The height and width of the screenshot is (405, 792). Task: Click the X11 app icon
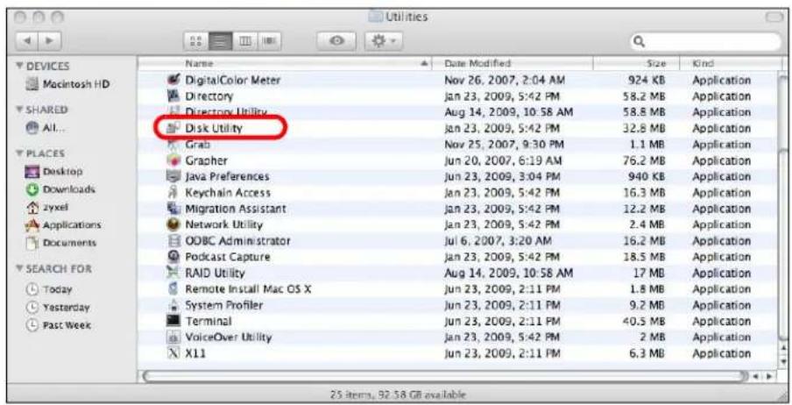click(173, 353)
